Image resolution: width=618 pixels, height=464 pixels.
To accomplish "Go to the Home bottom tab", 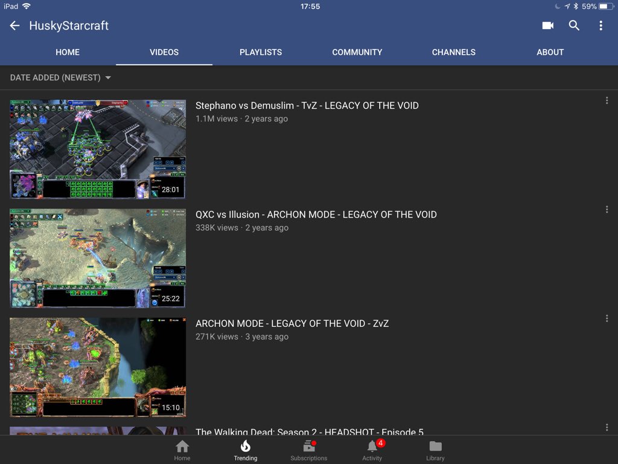I will coord(182,451).
